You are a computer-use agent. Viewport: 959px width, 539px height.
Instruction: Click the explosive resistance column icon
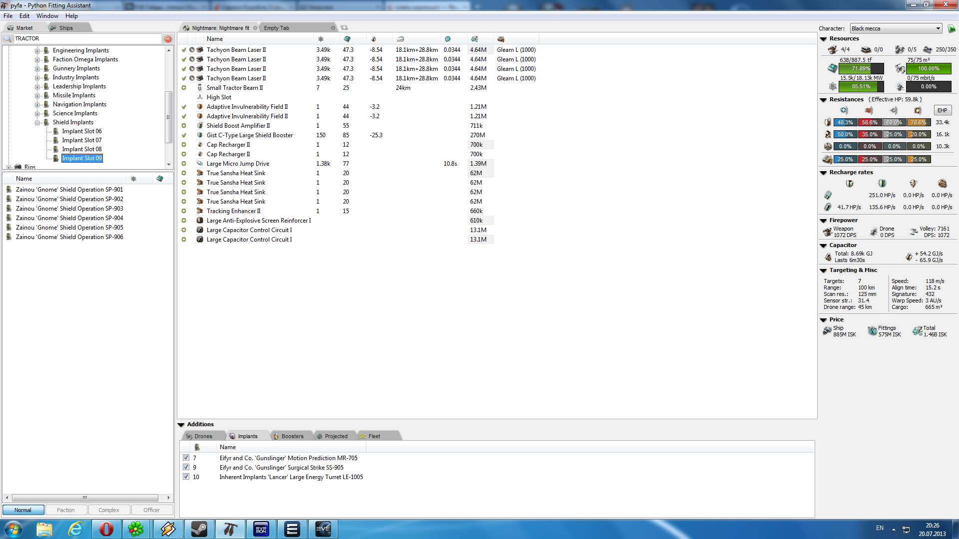point(918,110)
